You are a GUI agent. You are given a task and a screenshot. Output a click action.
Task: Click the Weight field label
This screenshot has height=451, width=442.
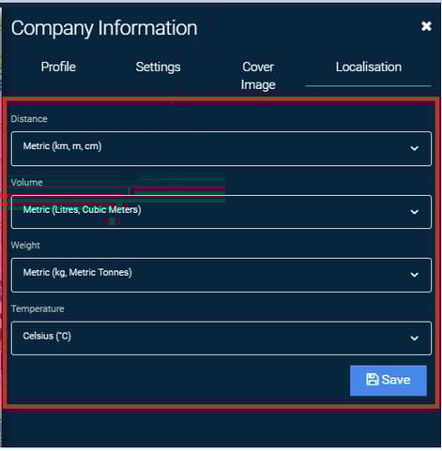click(25, 246)
